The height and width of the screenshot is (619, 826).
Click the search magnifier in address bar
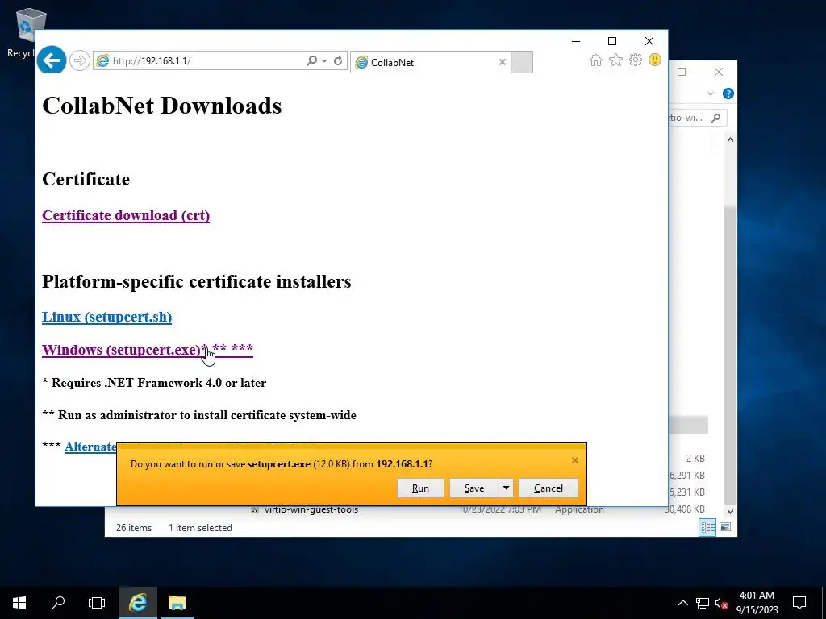click(312, 61)
